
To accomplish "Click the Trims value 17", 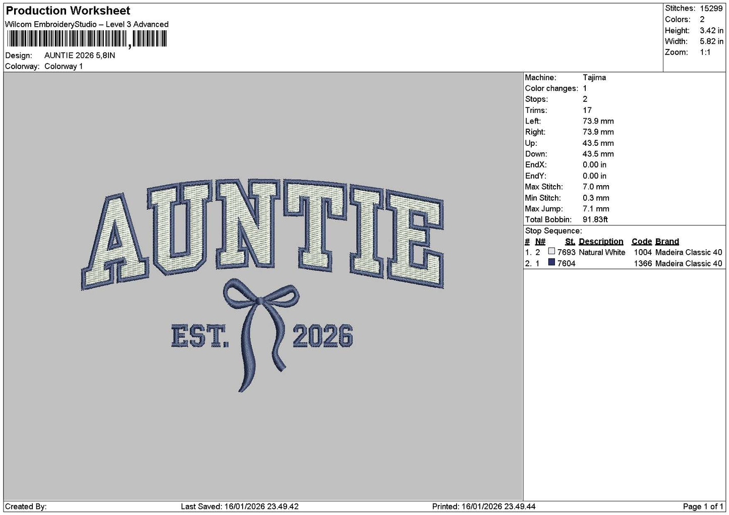I will coord(587,110).
